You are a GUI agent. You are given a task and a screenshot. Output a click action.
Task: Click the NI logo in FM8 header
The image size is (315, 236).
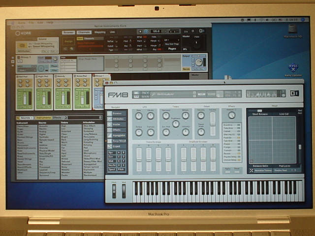click(294, 93)
